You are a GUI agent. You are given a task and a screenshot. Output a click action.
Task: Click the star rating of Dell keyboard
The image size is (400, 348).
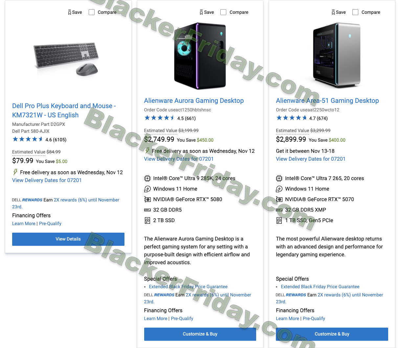coord(28,139)
